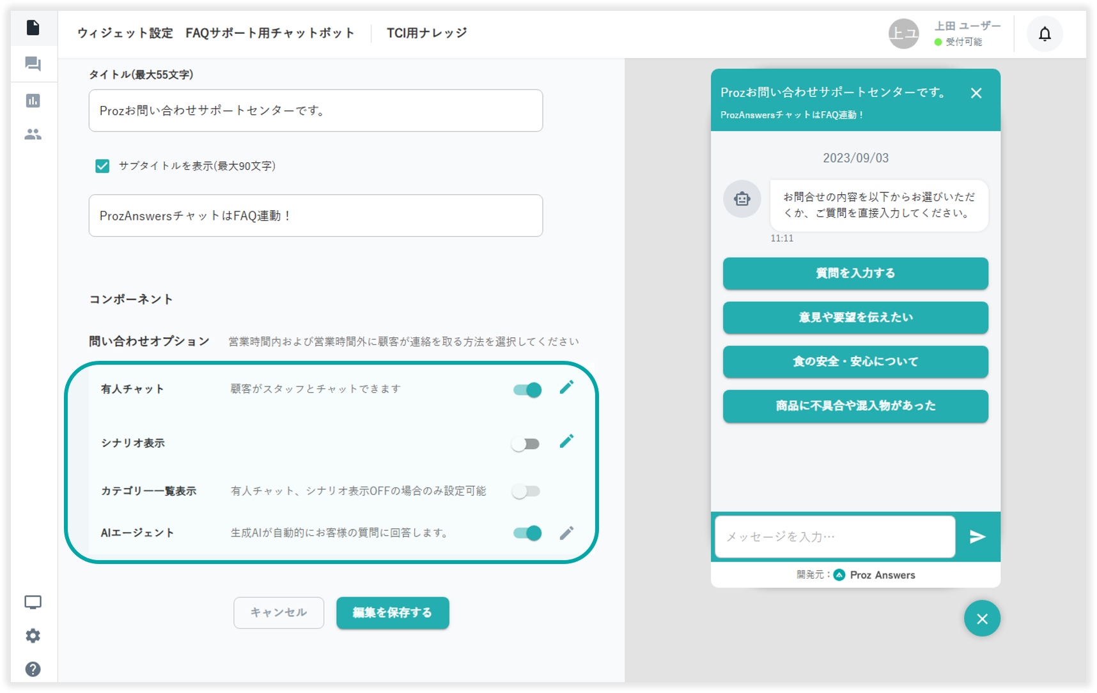Click the title input field
Viewport: 1097px width, 693px height.
(316, 110)
